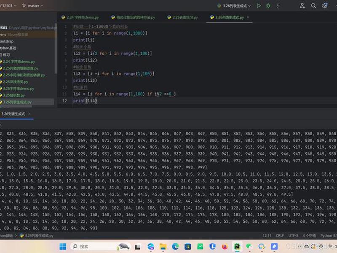The width and height of the screenshot is (337, 253).
Task: Open Firefox from the taskbar
Action: pyautogui.click(x=225, y=247)
